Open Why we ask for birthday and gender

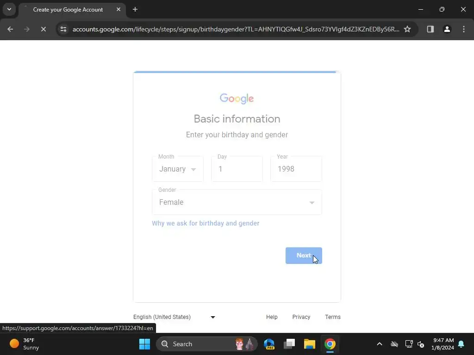point(206,223)
